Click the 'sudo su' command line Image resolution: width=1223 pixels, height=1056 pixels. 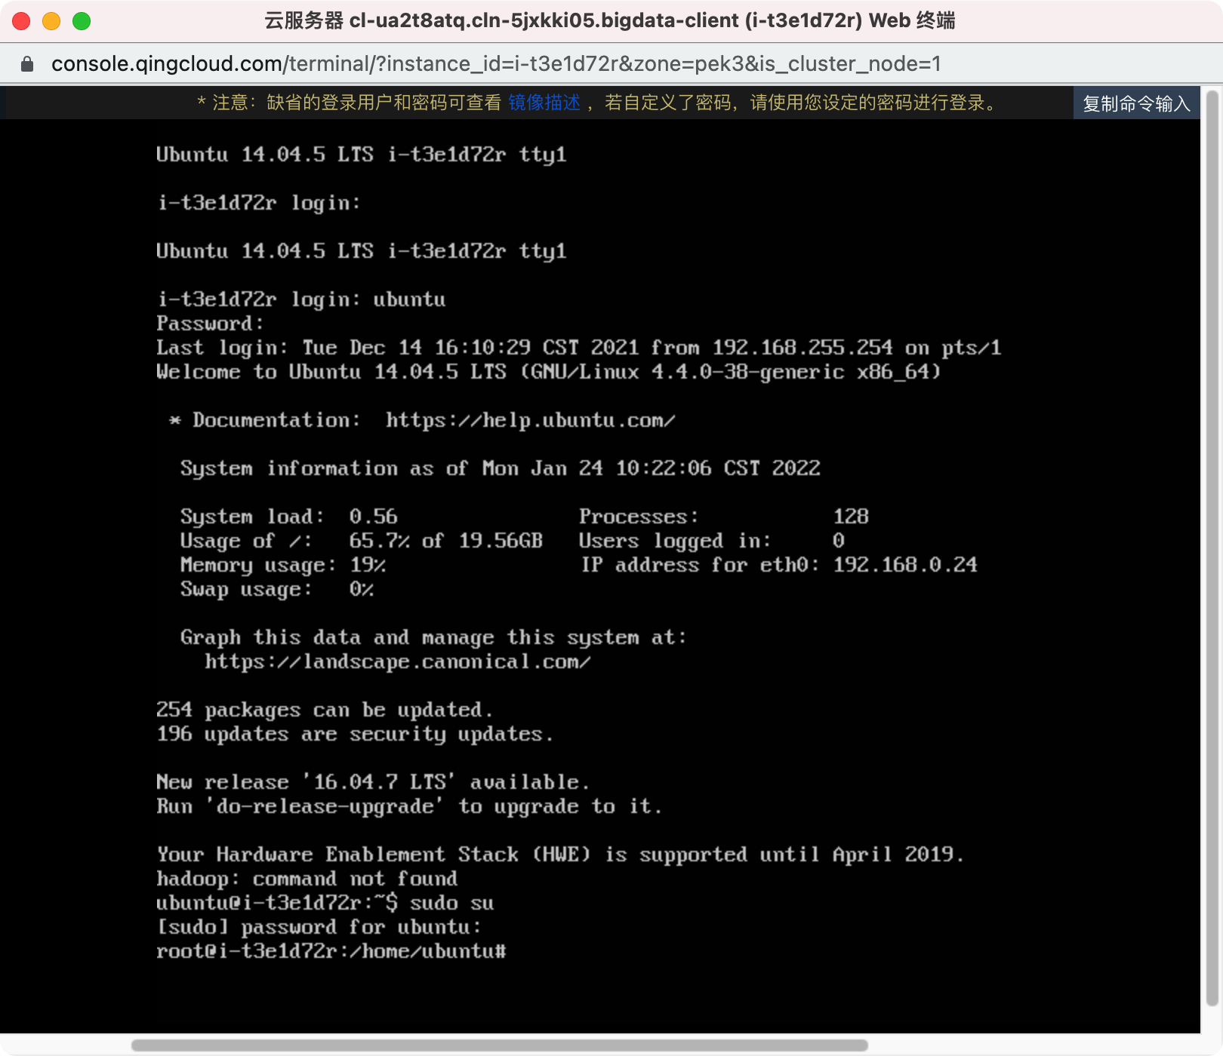[x=325, y=903]
